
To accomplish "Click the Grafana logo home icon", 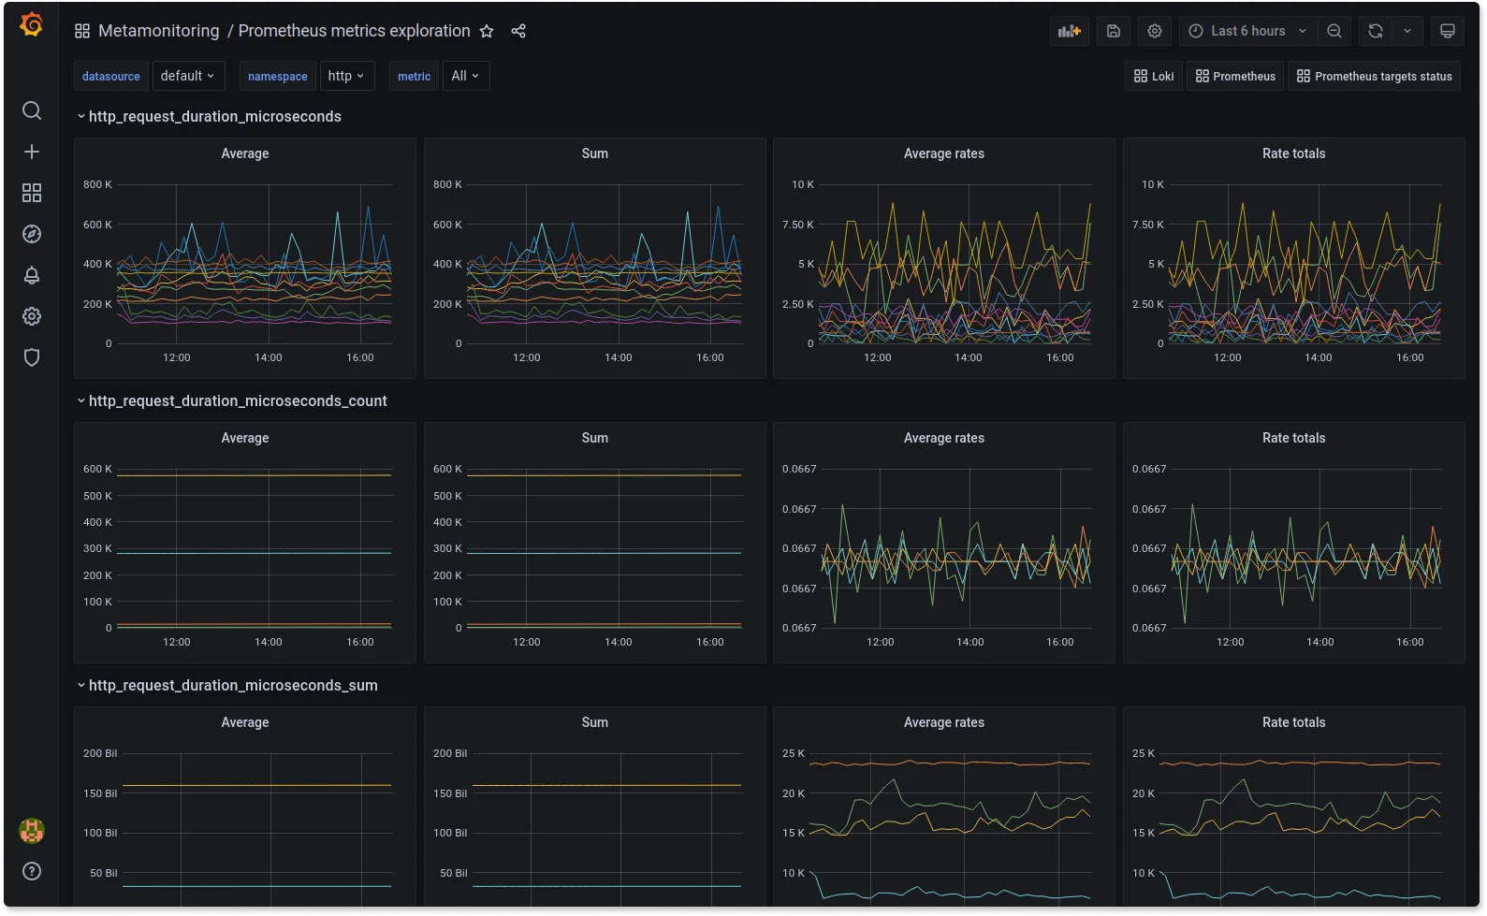I will tap(31, 25).
